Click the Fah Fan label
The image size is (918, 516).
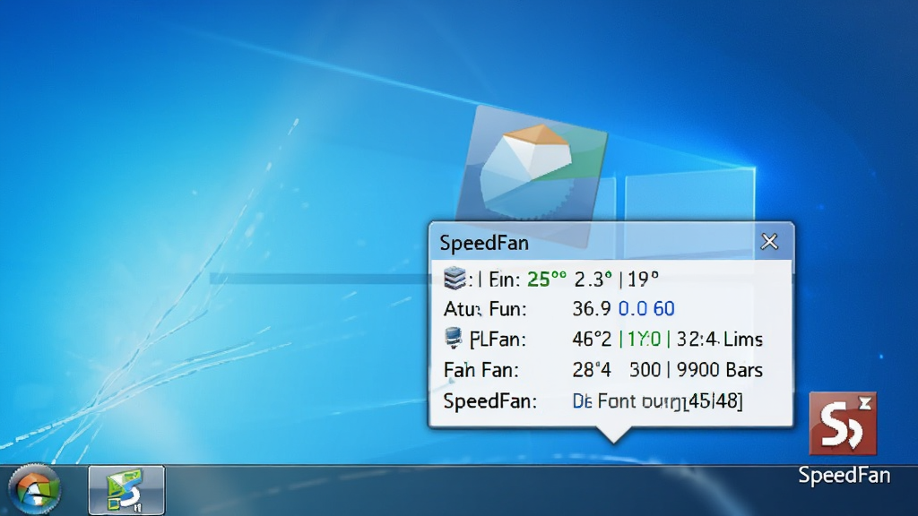click(481, 370)
